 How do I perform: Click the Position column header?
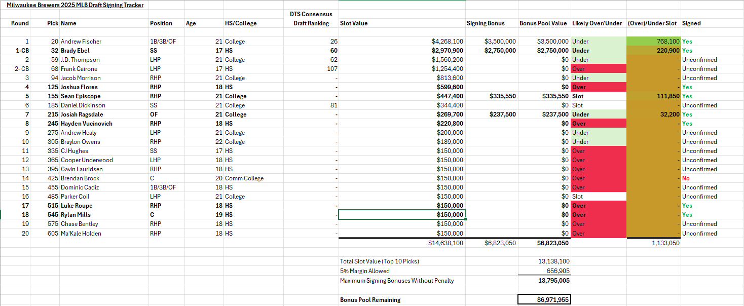(161, 23)
